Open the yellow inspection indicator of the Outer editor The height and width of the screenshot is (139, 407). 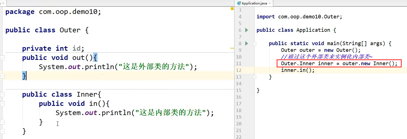(x=232, y=9)
